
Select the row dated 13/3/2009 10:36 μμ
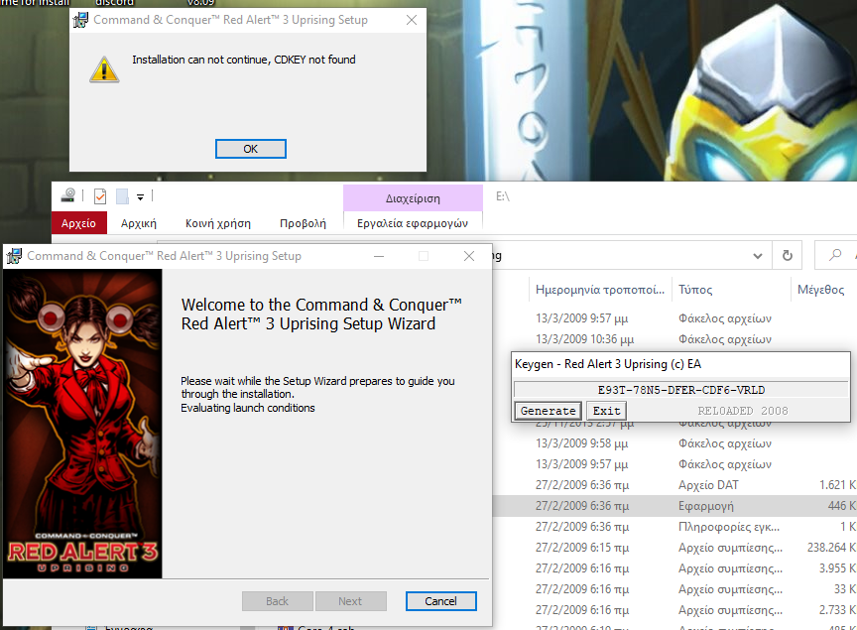(x=674, y=339)
